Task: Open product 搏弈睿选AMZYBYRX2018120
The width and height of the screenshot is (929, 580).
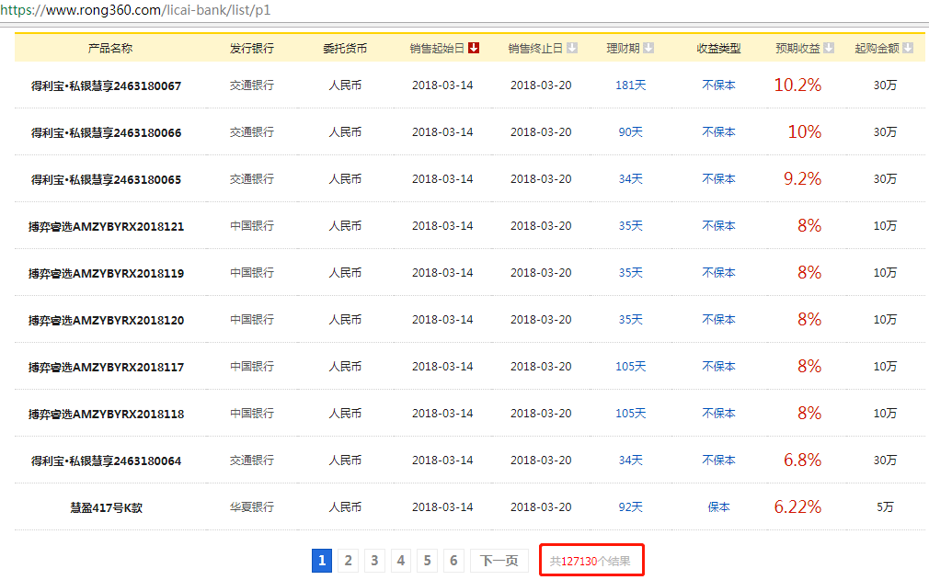Action: point(106,320)
